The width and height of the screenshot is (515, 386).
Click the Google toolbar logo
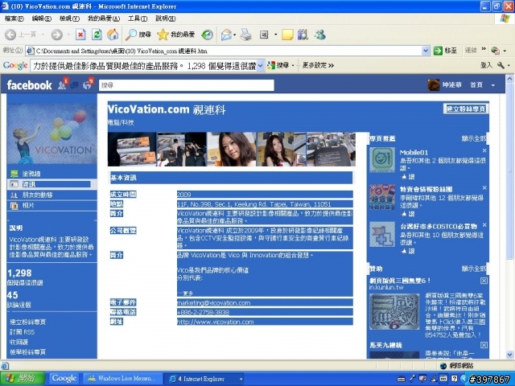click(x=15, y=65)
